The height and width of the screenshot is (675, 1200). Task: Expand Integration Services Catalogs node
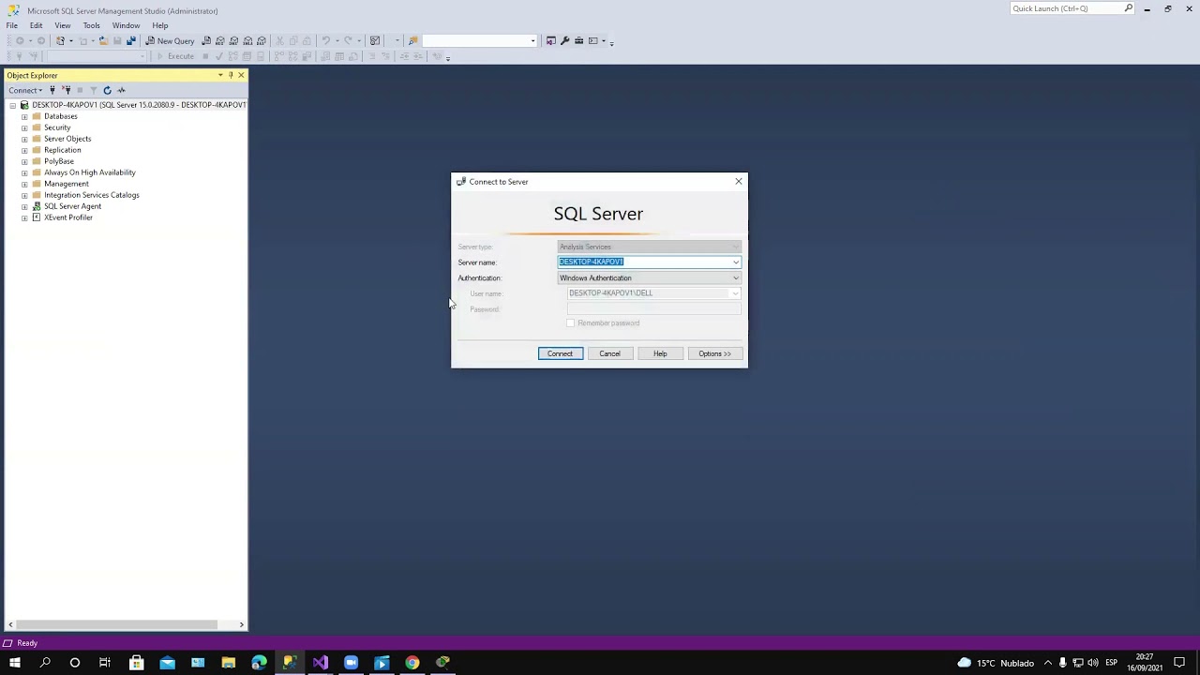click(x=24, y=195)
